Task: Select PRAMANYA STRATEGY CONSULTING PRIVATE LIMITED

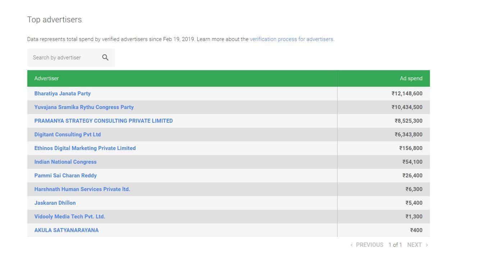Action: click(x=104, y=121)
